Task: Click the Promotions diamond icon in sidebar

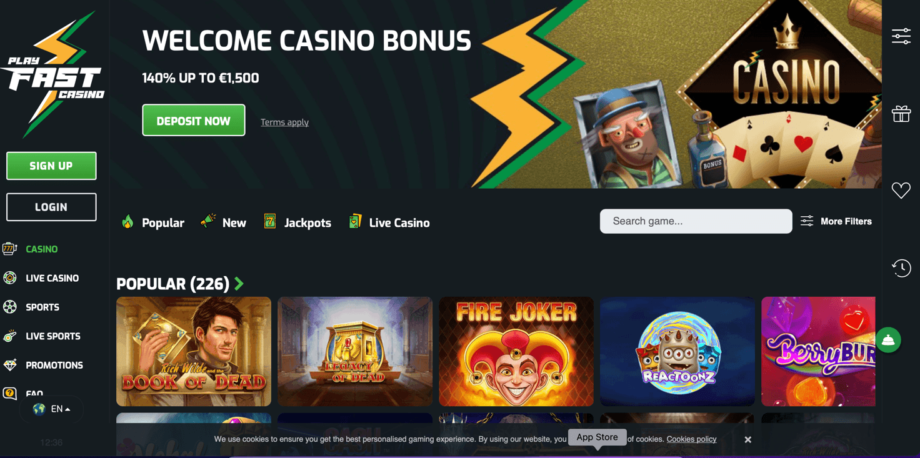Action: (10, 365)
